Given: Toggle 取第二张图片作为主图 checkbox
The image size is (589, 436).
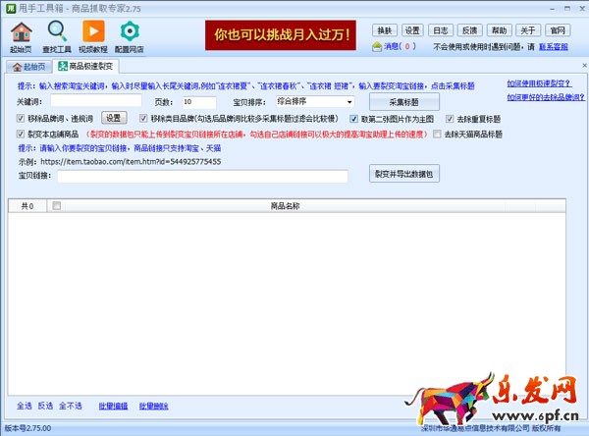Looking at the screenshot, I should point(353,118).
